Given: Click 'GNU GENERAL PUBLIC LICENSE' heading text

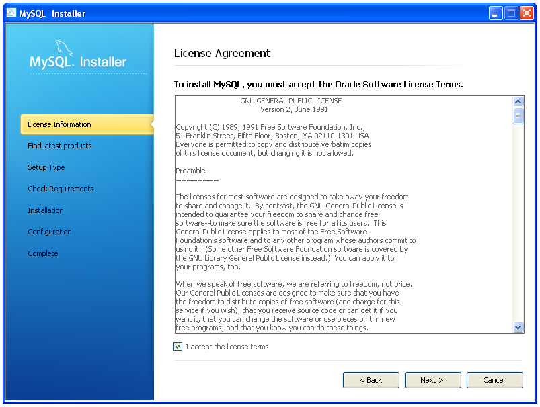Looking at the screenshot, I should (291, 101).
